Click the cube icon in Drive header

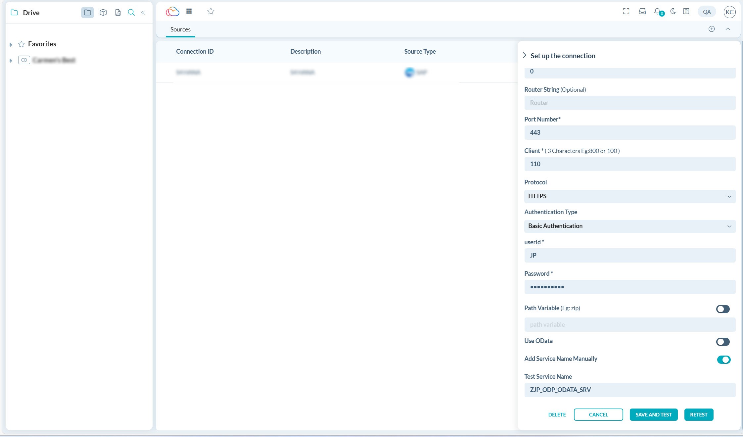point(103,13)
